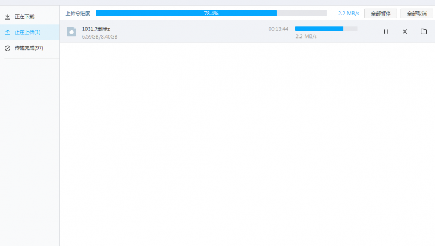The image size is (435, 246).
Task: Click the checkmark icon beside 传输完成
Action: 8,48
